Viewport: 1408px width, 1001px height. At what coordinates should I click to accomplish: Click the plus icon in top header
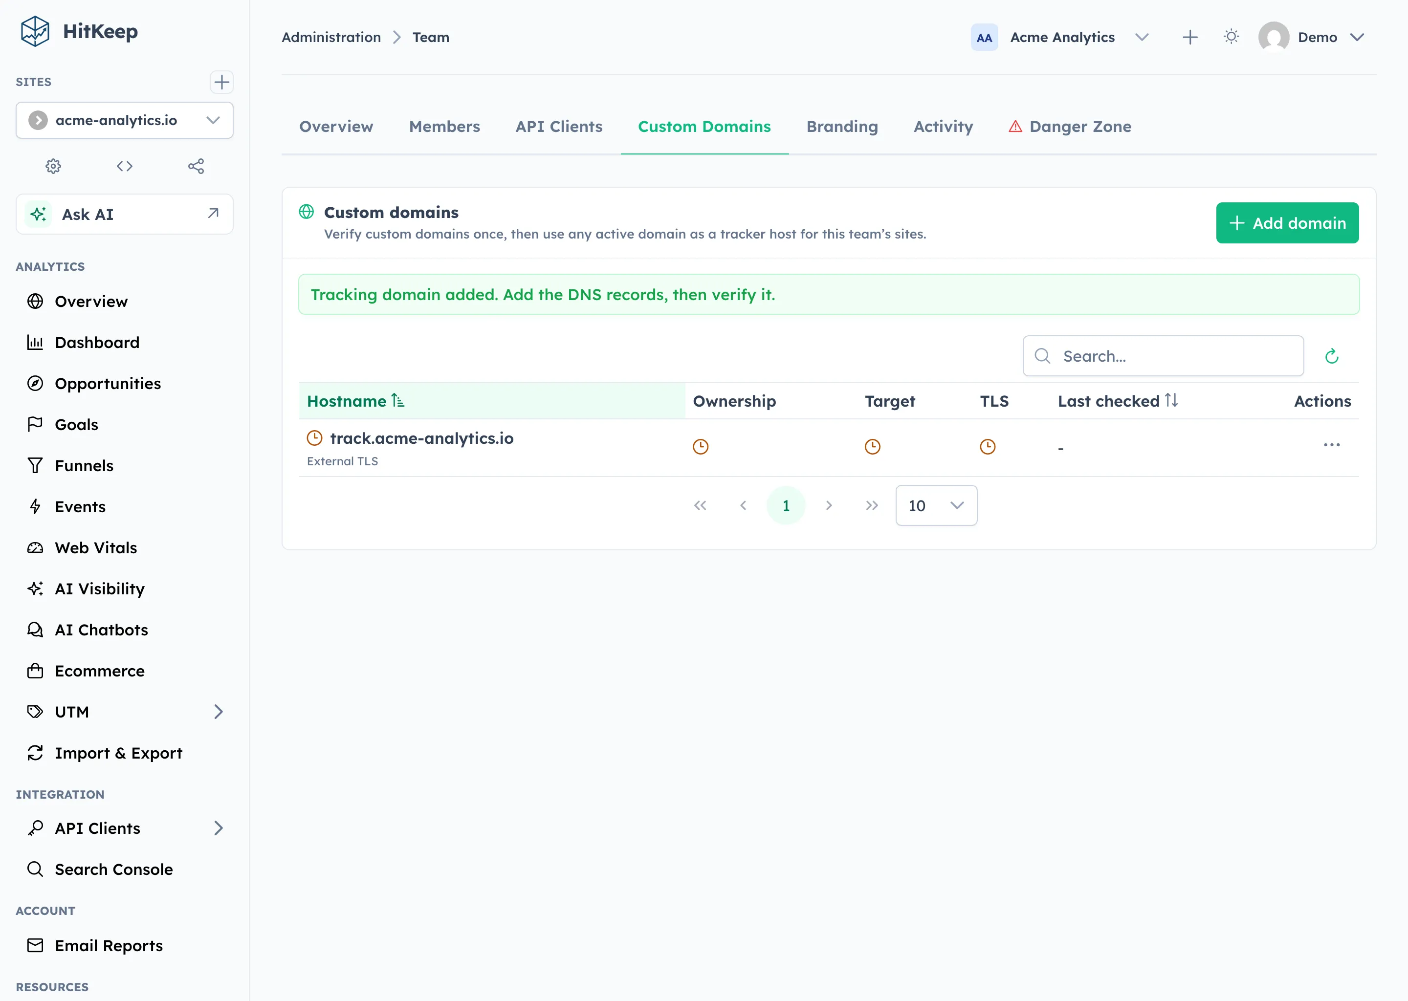tap(1190, 38)
